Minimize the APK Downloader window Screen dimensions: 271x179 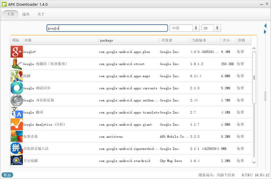(x=262, y=4)
